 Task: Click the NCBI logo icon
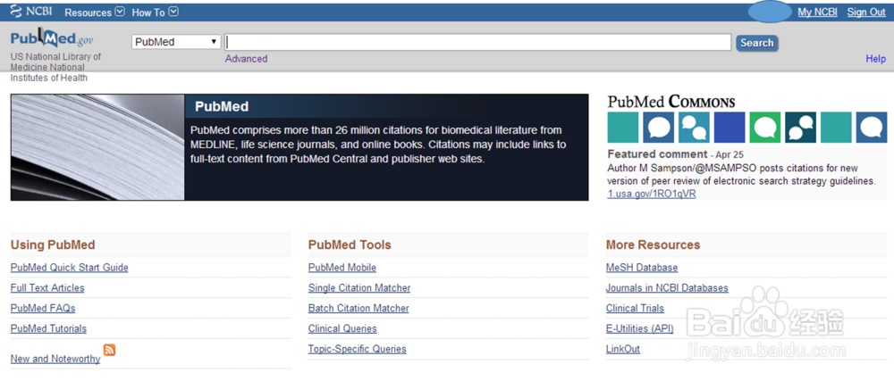click(32, 12)
